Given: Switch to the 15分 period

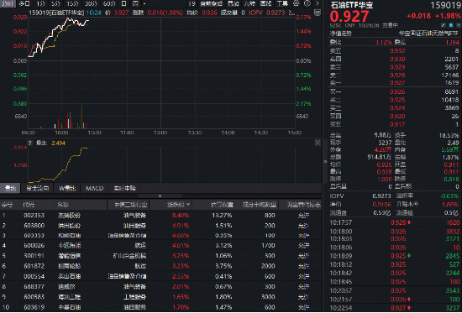Looking at the screenshot, I should pos(72,3).
